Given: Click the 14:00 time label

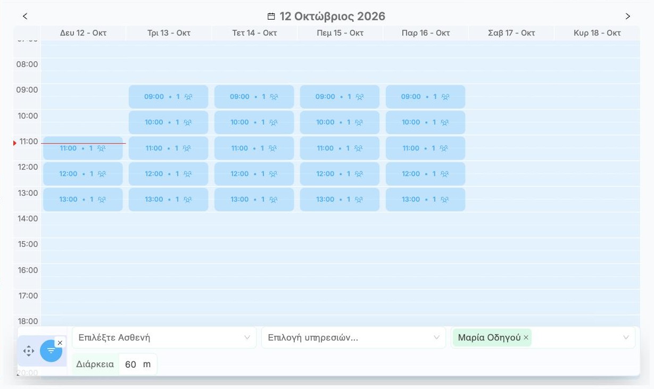Looking at the screenshot, I should (x=27, y=219).
